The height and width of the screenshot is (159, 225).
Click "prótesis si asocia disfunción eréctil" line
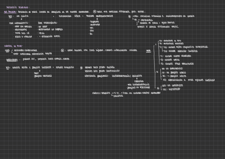click(x=158, y=27)
